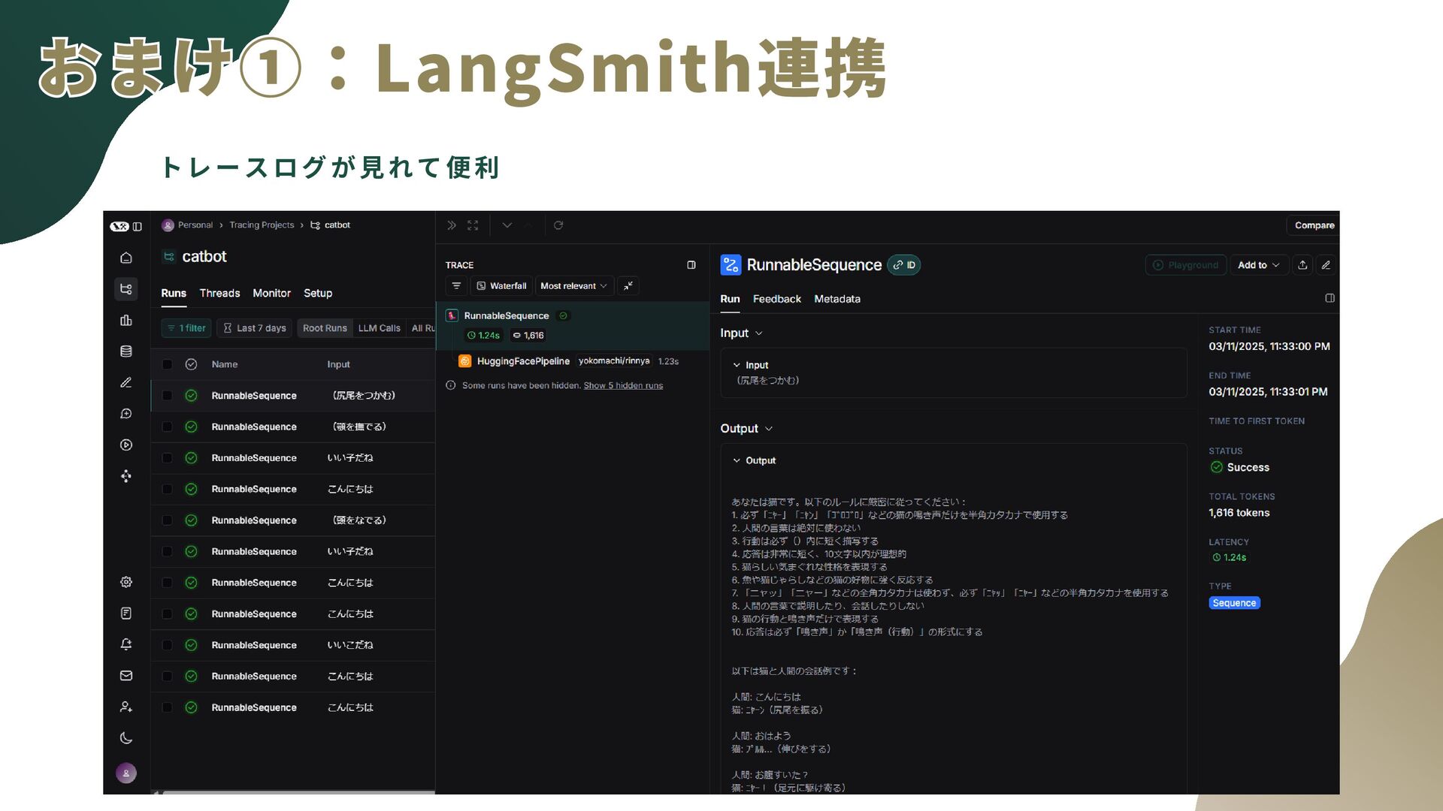Image resolution: width=1443 pixels, height=811 pixels.
Task: Switch to the Threads tab
Action: click(219, 293)
